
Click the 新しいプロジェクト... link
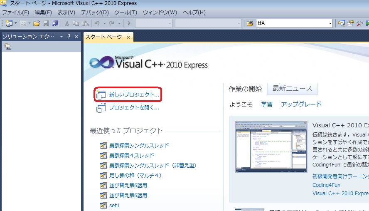[134, 94]
